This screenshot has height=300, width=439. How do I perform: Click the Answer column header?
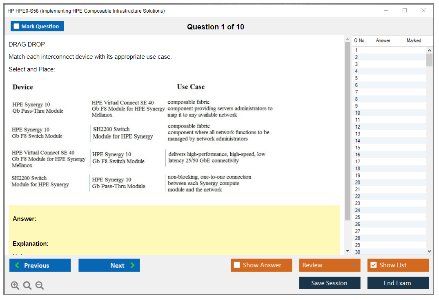coord(383,40)
